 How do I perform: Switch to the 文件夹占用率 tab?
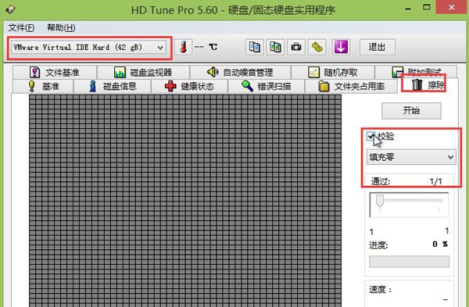[351, 87]
